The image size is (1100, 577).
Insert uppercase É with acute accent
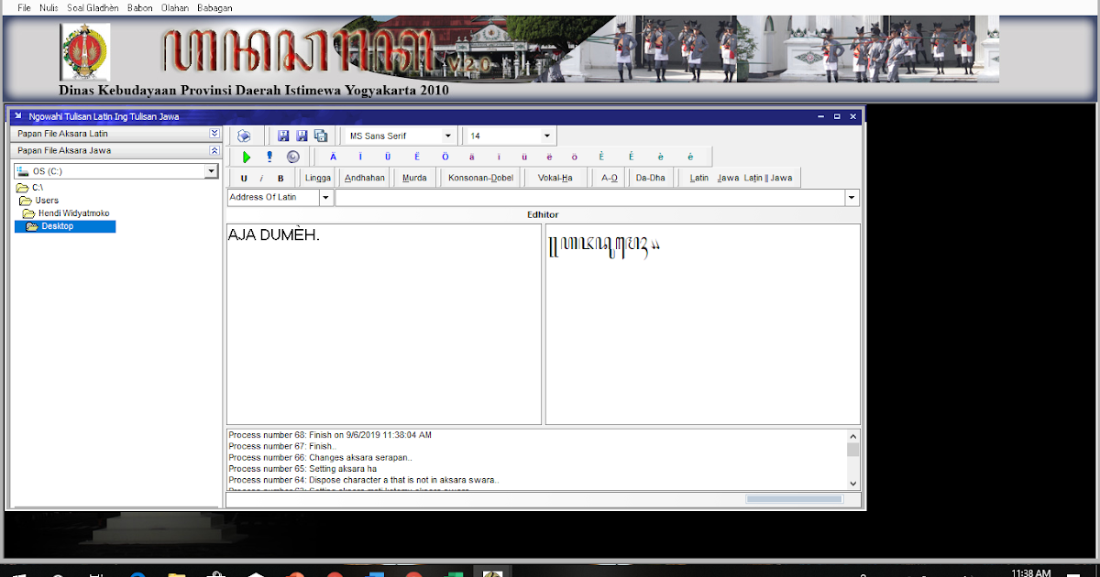click(x=632, y=157)
